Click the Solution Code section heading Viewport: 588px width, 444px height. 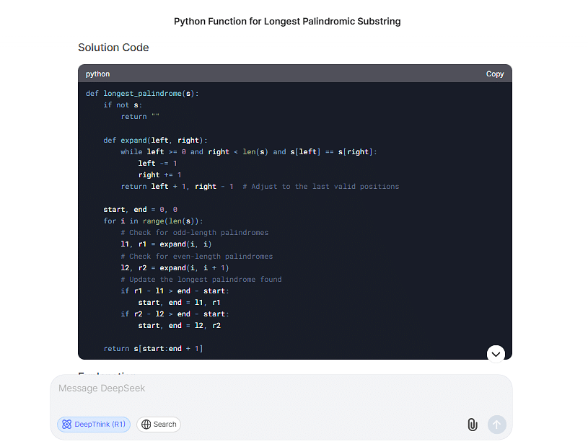[x=113, y=48]
